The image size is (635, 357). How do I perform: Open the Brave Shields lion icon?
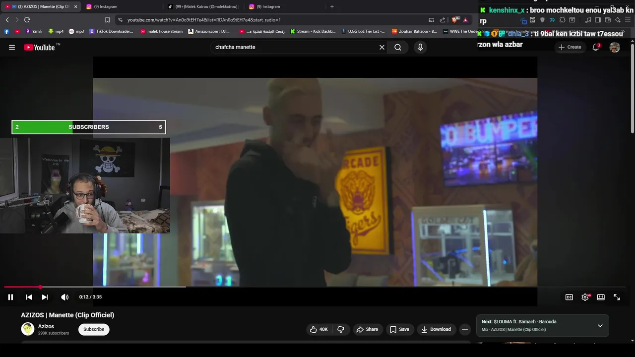point(454,20)
